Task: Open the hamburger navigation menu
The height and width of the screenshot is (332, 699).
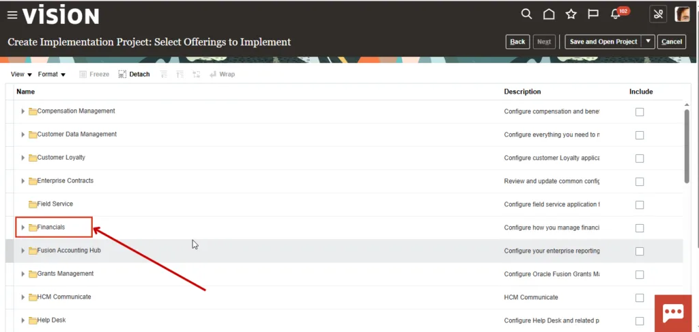Action: 12,15
